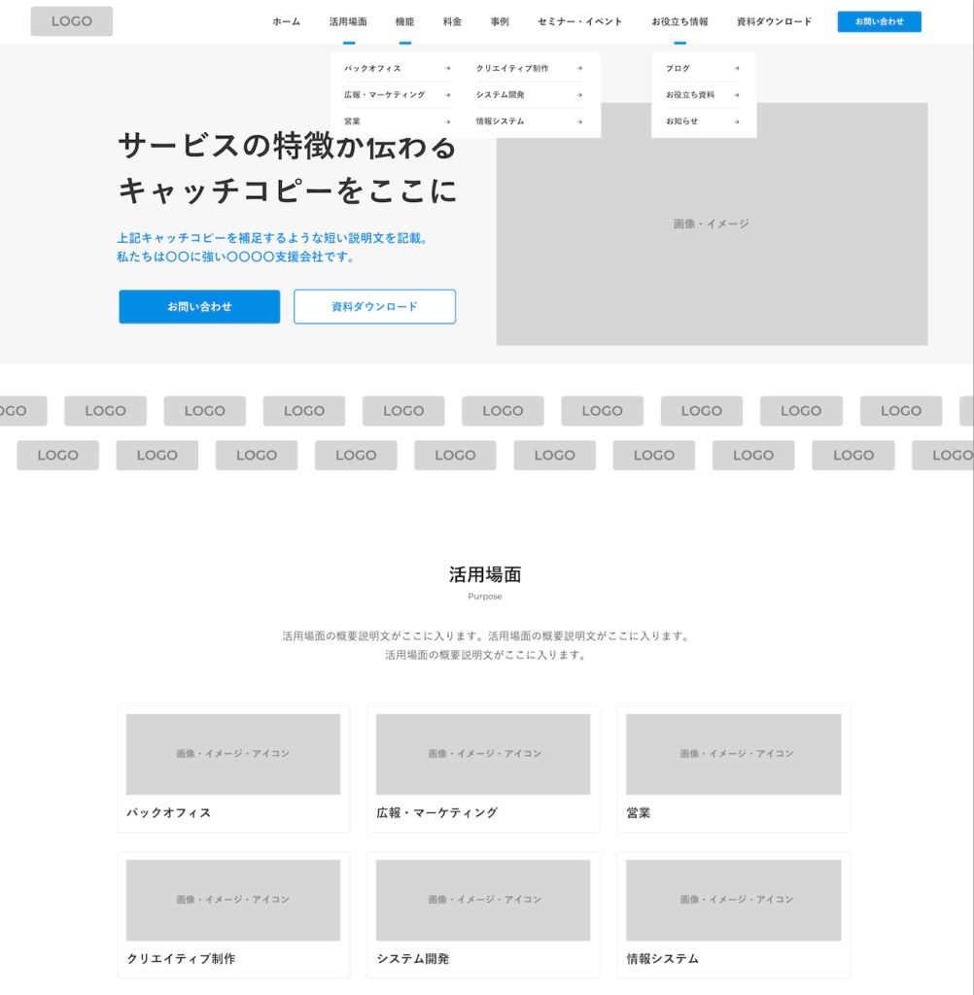
Task: Click the outlined 資料ダウンロード button in the hero
Action: pos(374,307)
